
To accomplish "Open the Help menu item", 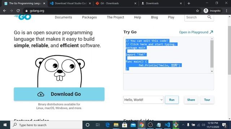I will tap(138, 17).
